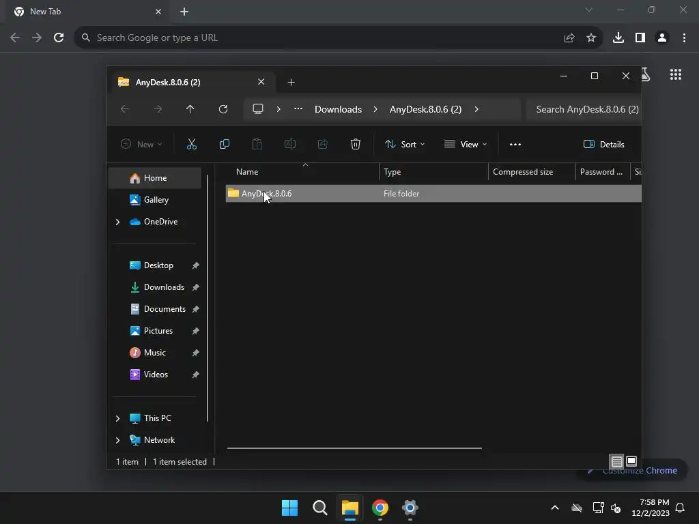Image resolution: width=699 pixels, height=524 pixels.
Task: Open Videos in quick access
Action: click(155, 375)
